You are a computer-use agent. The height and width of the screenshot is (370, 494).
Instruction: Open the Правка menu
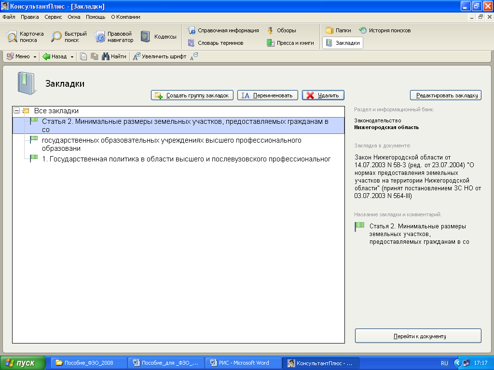[x=29, y=17]
